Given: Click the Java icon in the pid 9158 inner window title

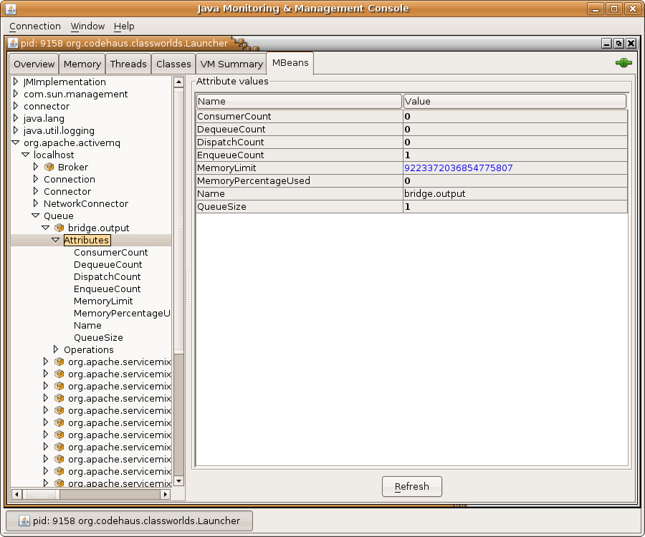Looking at the screenshot, I should point(13,43).
